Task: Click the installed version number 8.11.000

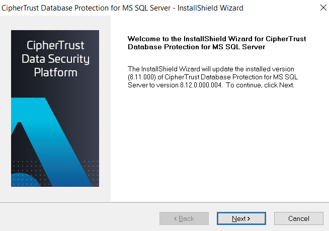Action: 142,77
